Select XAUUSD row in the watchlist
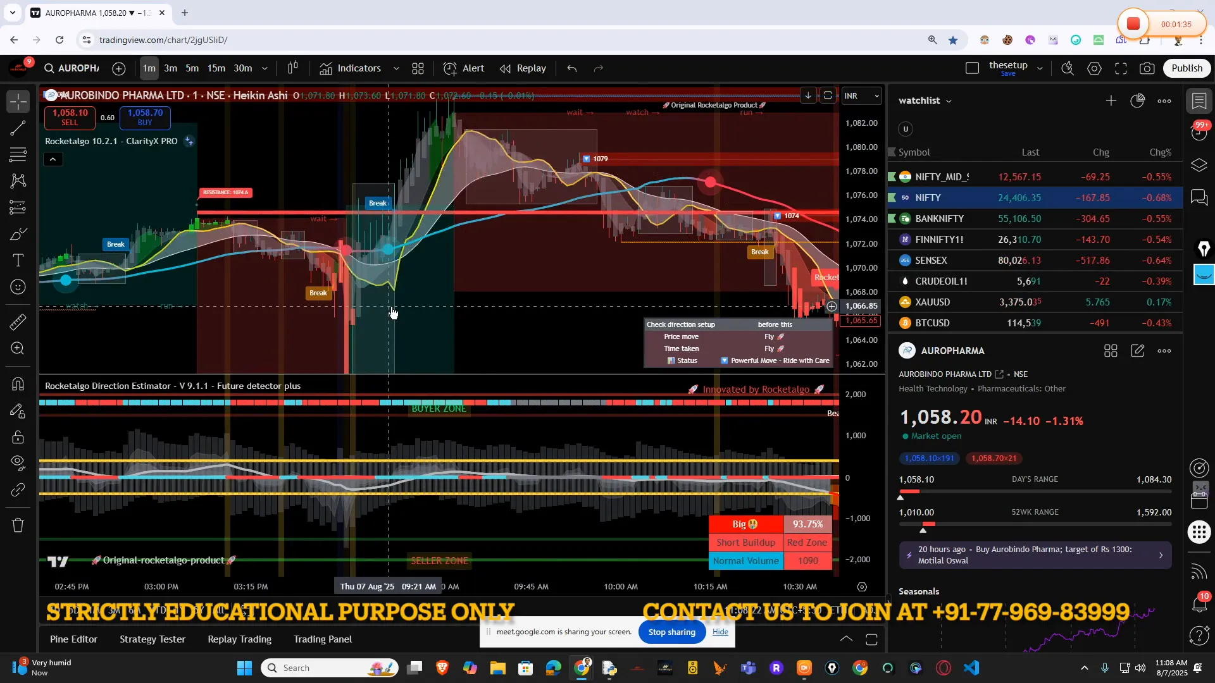Image resolution: width=1215 pixels, height=683 pixels. [x=1035, y=302]
